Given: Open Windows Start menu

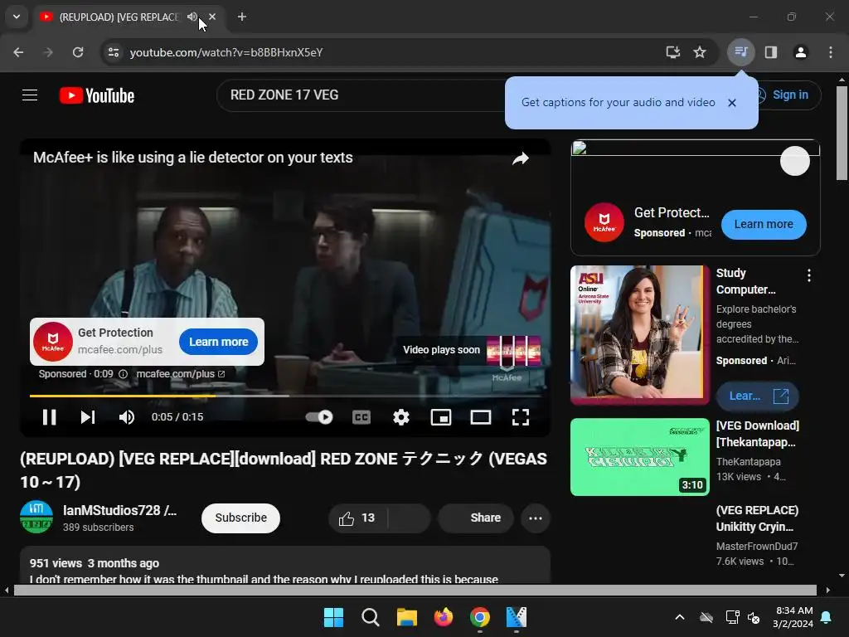Looking at the screenshot, I should pyautogui.click(x=333, y=617).
